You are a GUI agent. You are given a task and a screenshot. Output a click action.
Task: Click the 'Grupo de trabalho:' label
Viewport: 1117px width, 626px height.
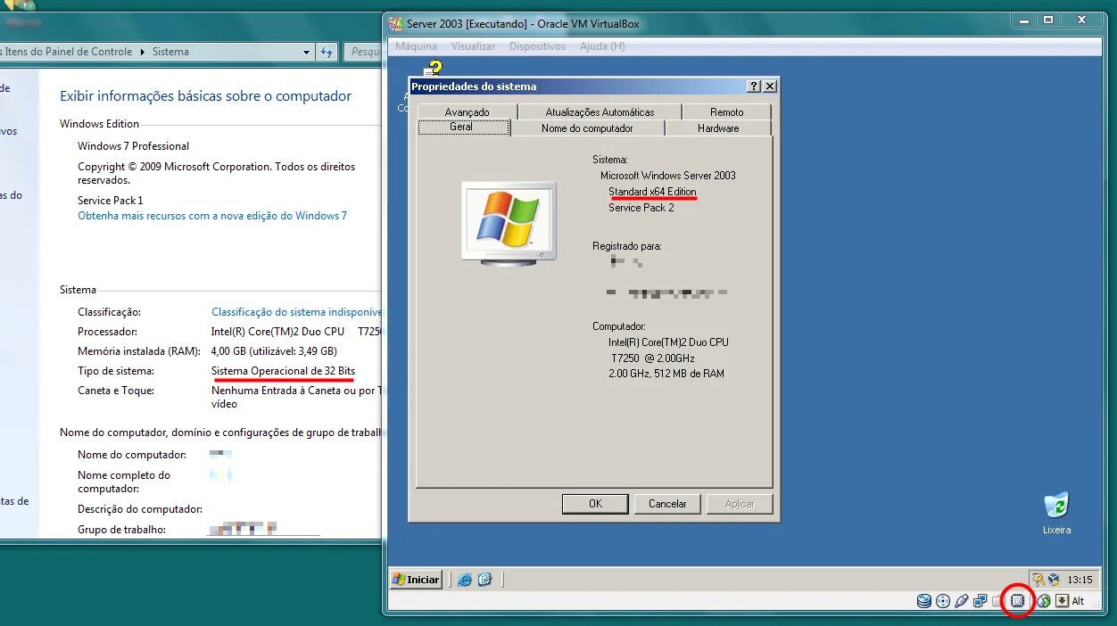tap(121, 530)
